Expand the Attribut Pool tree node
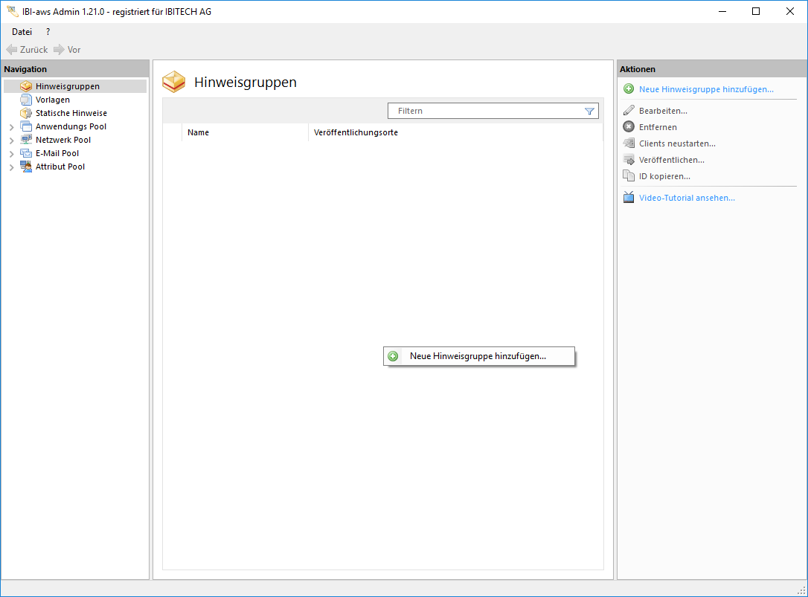 tap(12, 167)
